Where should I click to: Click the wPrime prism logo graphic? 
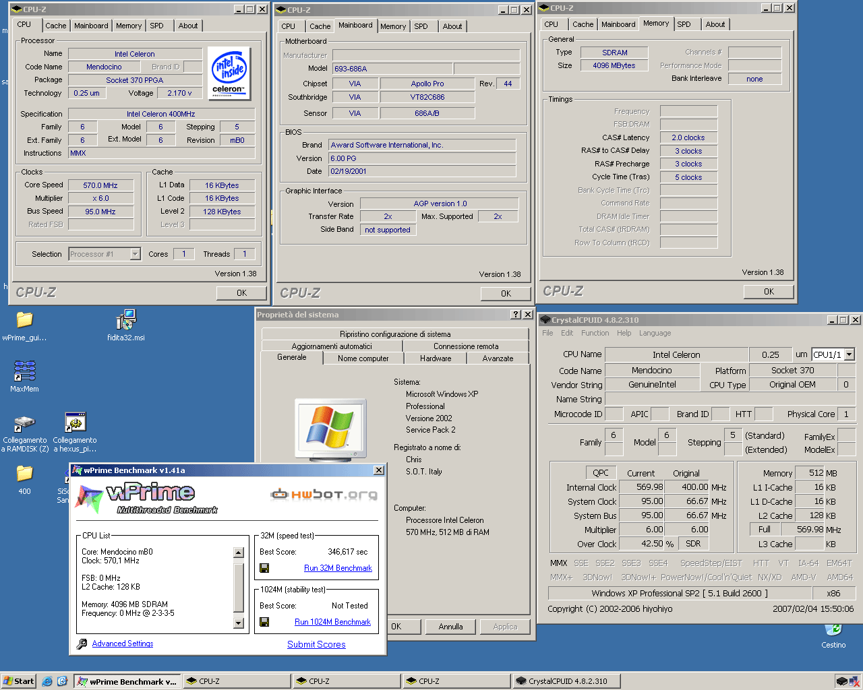coord(89,499)
